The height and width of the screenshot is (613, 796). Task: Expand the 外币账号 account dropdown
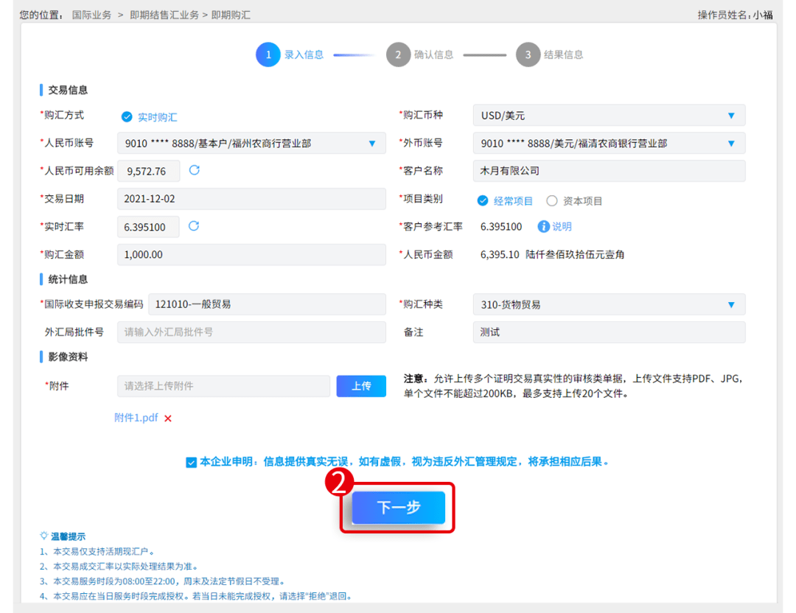click(x=609, y=143)
